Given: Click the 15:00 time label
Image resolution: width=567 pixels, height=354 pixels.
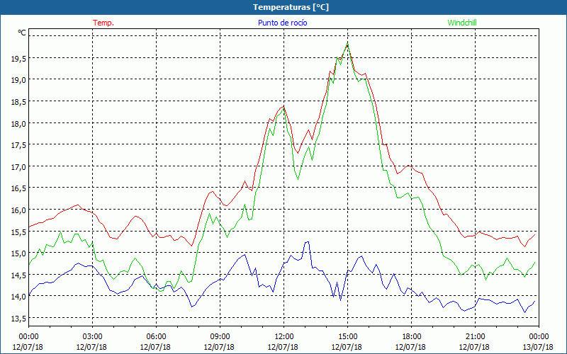Looking at the screenshot, I should click(347, 337).
